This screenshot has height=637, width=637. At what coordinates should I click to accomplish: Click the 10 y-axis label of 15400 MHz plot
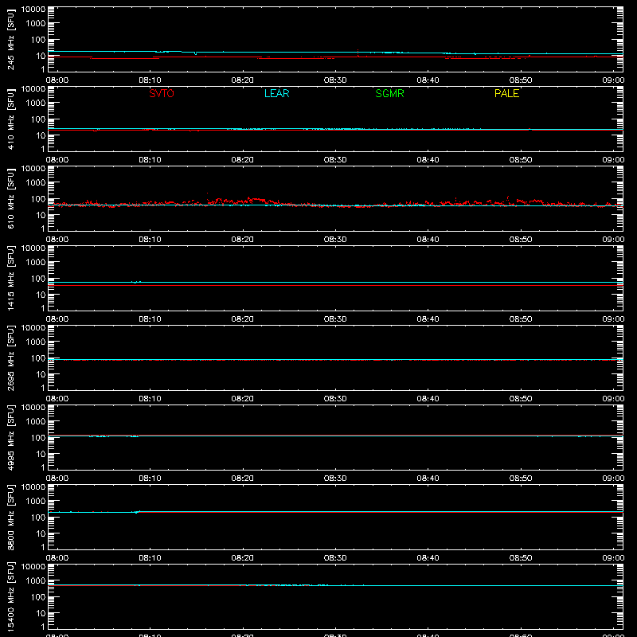click(41, 613)
